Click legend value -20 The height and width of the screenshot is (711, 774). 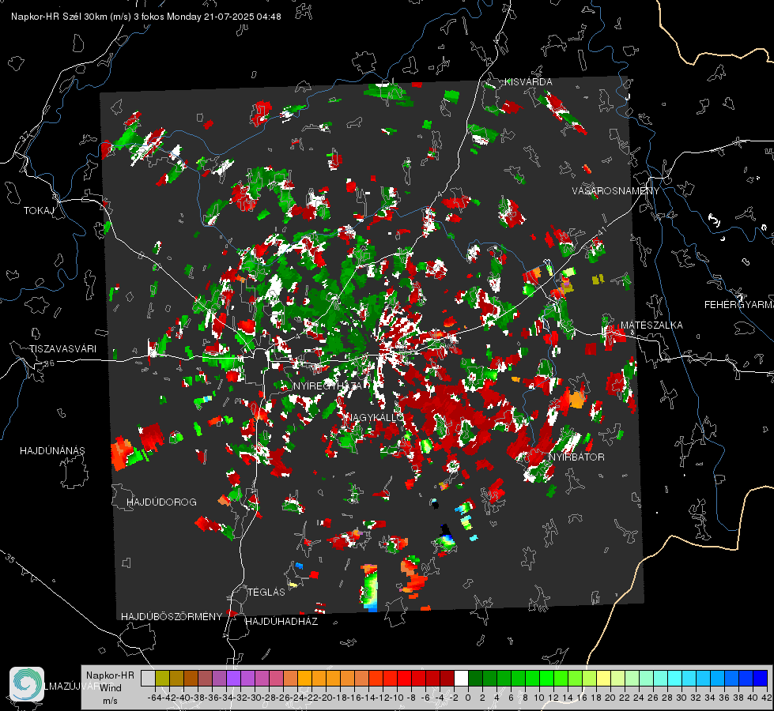click(325, 698)
